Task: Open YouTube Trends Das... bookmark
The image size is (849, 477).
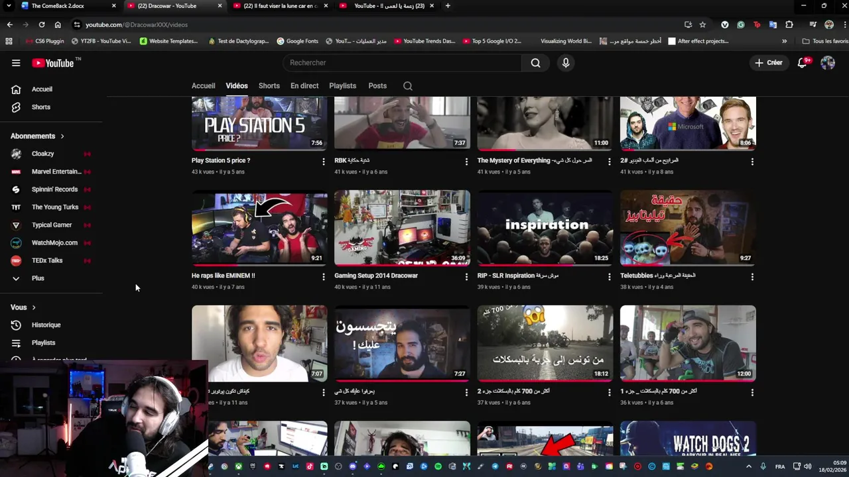Action: tap(424, 41)
